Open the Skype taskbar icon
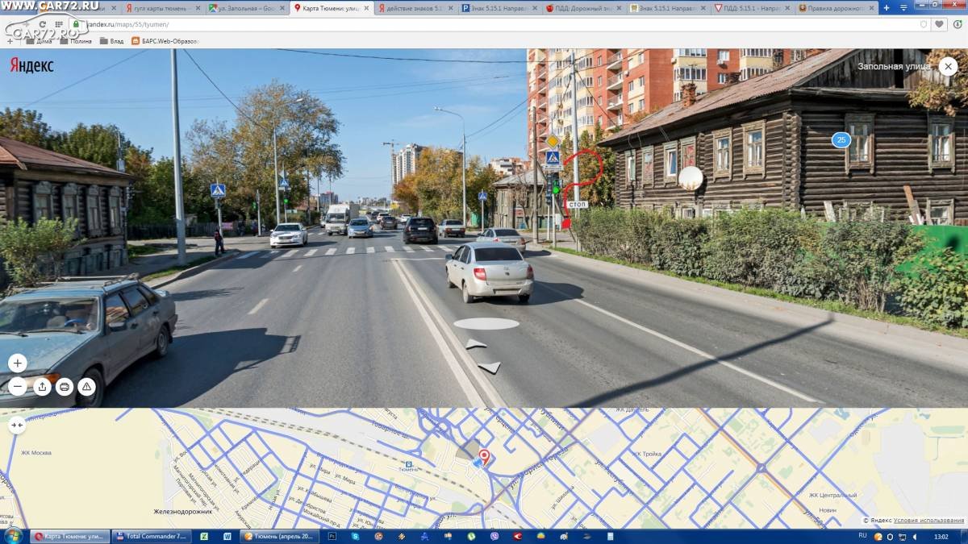This screenshot has width=968, height=544. (355, 536)
